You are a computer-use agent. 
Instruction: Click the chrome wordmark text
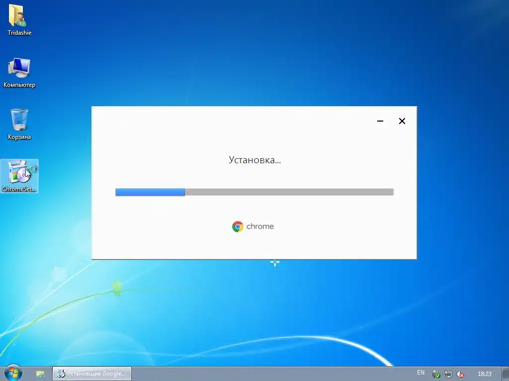260,226
